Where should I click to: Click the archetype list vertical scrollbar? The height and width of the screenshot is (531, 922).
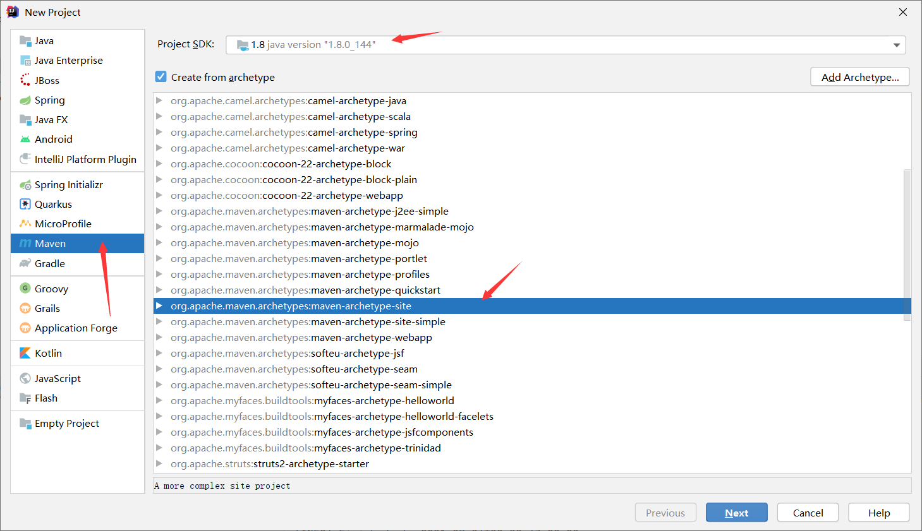click(907, 245)
